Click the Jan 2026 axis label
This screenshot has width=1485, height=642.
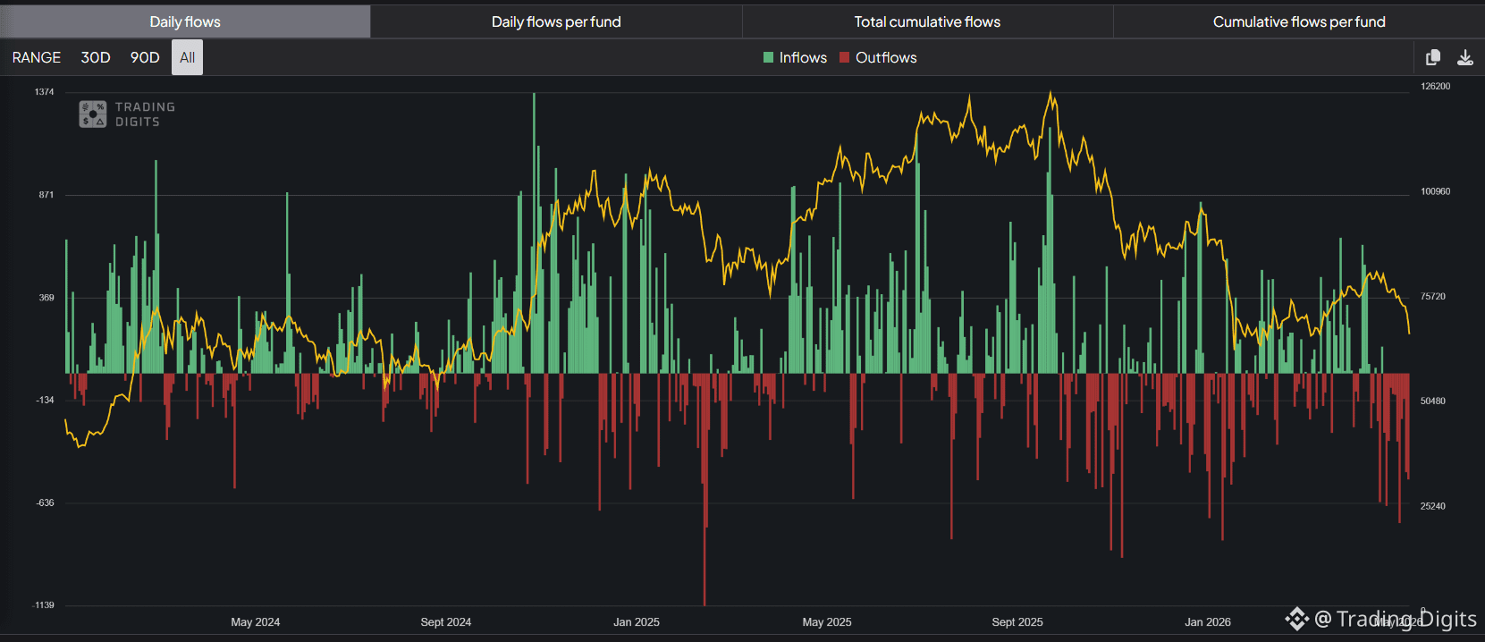pos(1208,622)
